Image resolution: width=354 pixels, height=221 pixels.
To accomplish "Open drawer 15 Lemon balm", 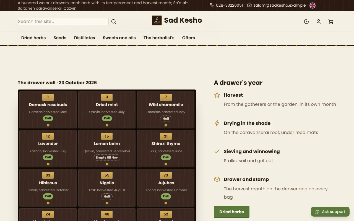I will 107,149.
